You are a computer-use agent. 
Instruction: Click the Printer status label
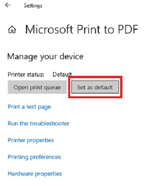[x=26, y=74]
